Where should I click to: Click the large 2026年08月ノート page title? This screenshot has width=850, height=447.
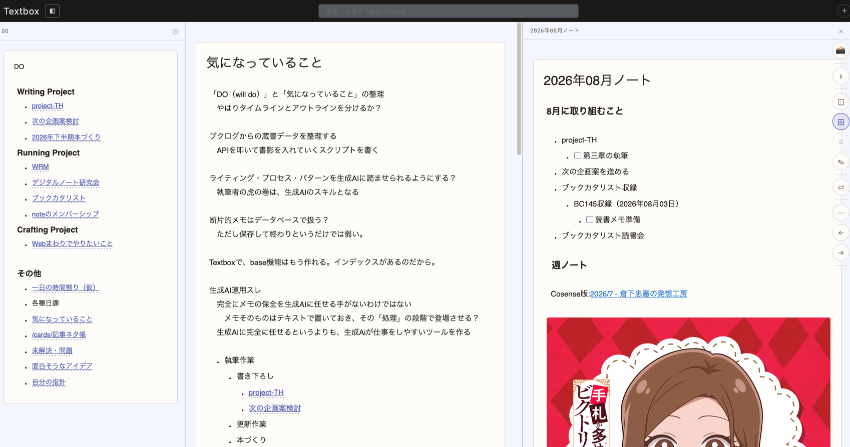(597, 80)
